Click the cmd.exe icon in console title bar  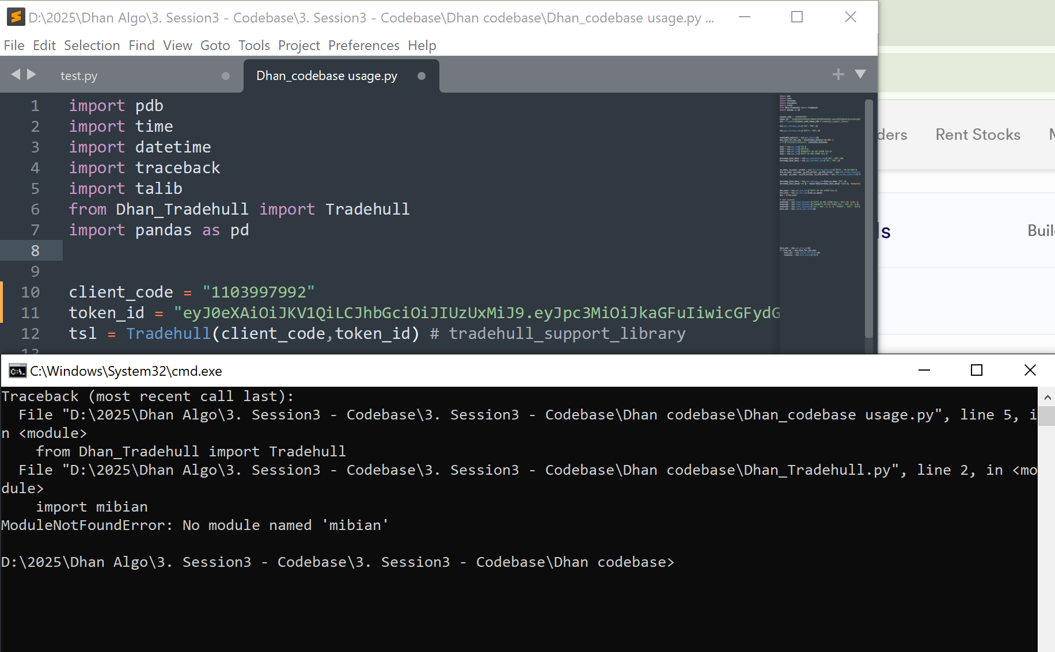point(17,371)
